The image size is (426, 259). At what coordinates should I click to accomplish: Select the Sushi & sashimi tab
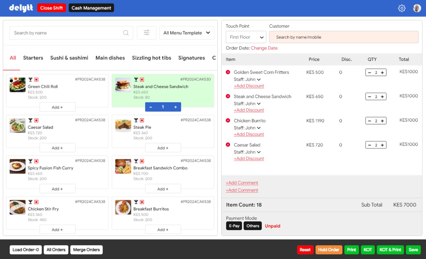click(x=69, y=58)
